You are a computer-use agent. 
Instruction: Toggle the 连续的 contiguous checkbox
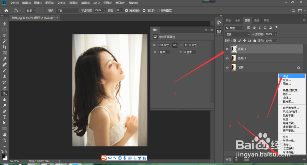click(x=144, y=10)
